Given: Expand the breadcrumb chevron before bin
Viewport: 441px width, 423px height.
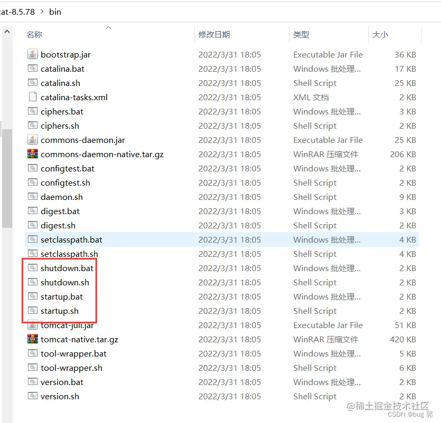Looking at the screenshot, I should click(x=42, y=12).
